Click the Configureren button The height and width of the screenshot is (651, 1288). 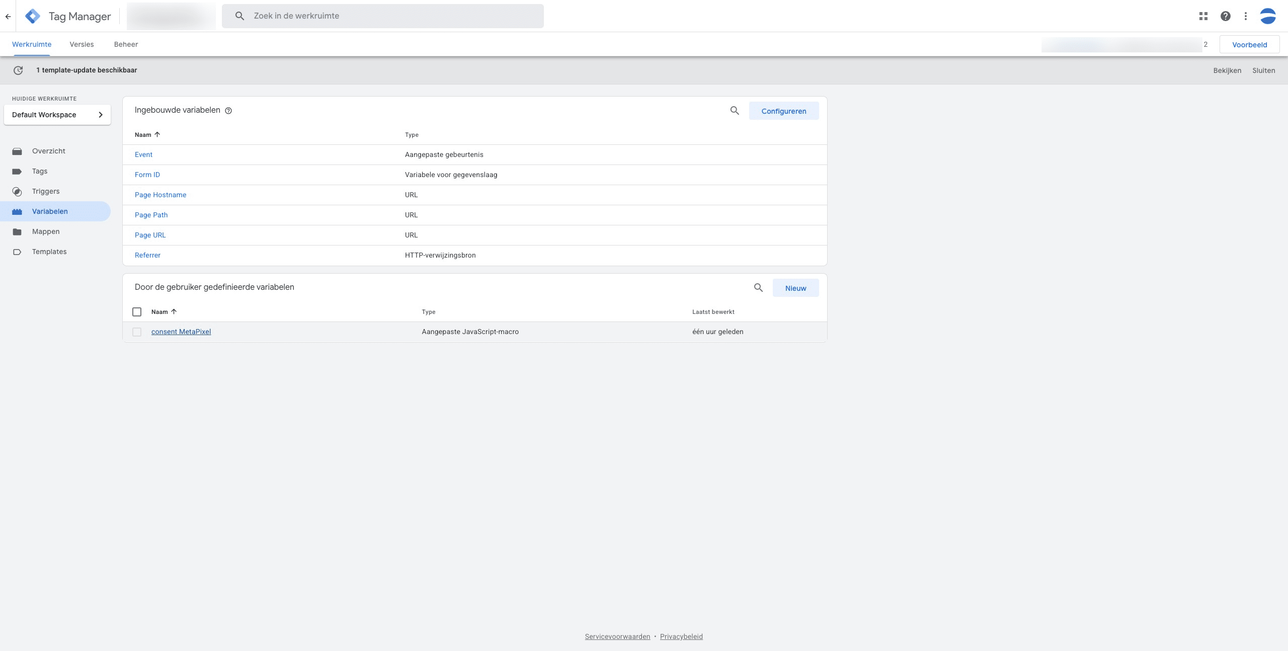(x=783, y=111)
